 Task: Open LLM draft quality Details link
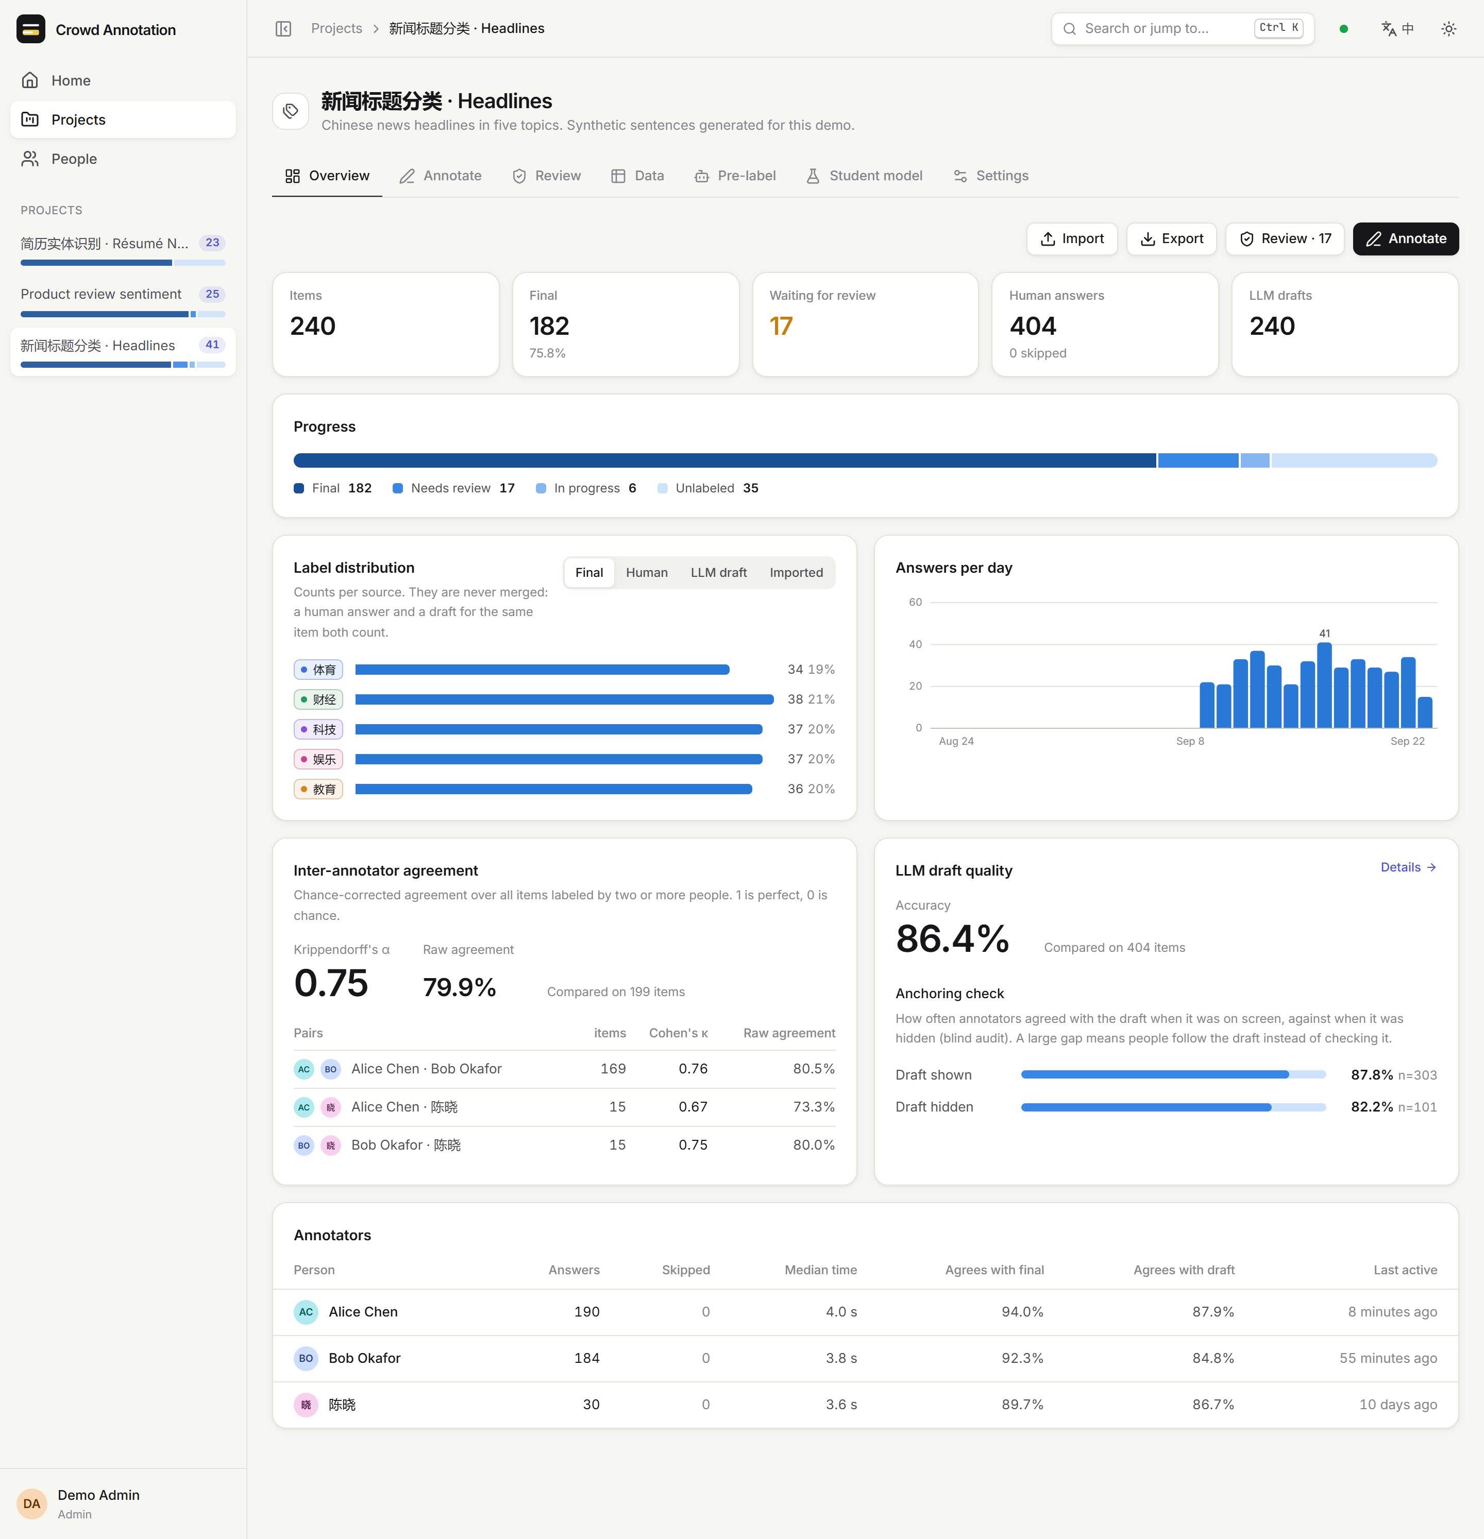click(x=1409, y=868)
